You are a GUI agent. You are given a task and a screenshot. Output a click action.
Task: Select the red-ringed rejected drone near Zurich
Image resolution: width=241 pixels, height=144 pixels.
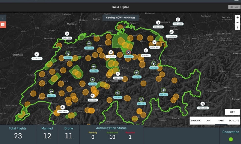(128, 52)
